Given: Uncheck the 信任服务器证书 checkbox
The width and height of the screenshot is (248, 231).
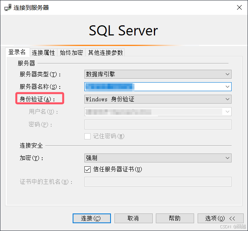Looking at the screenshot, I should click(87, 169).
